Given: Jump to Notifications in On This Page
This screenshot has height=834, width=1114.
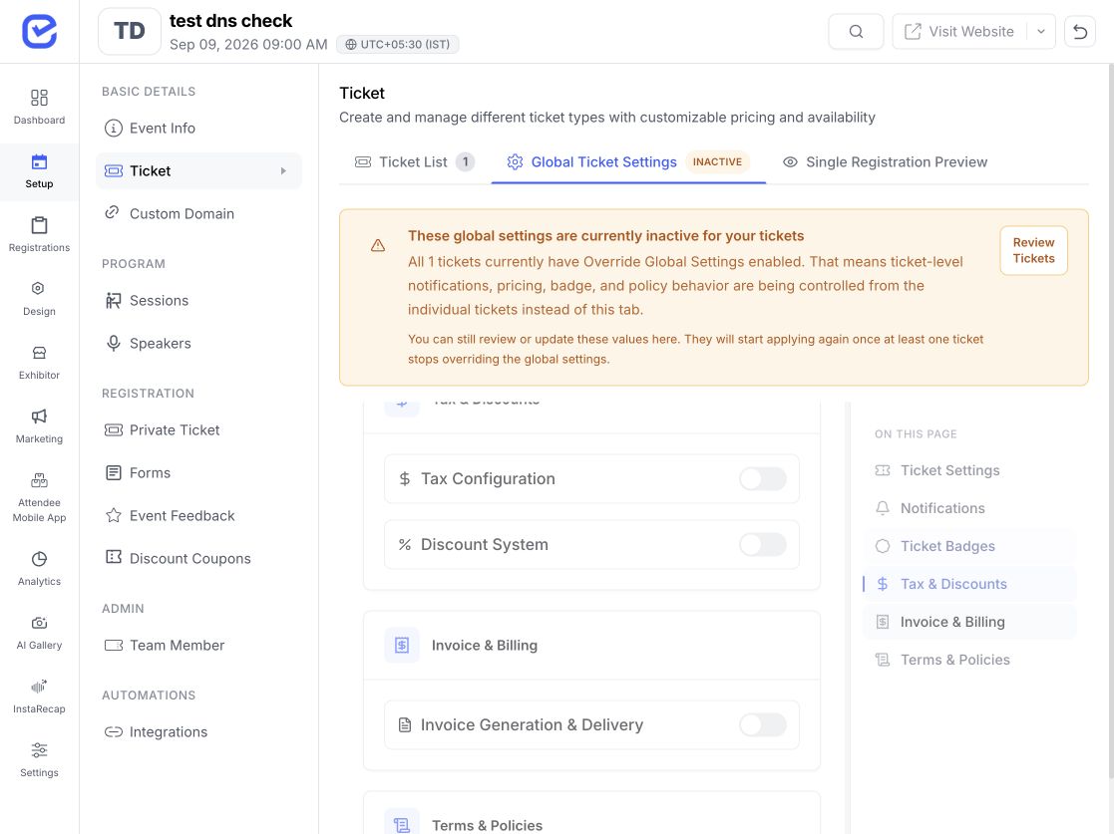Looking at the screenshot, I should (969, 508).
